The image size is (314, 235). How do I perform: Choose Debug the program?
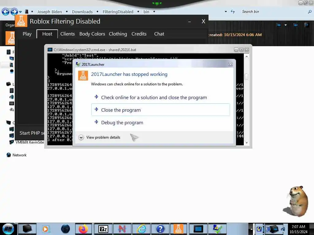161,122
